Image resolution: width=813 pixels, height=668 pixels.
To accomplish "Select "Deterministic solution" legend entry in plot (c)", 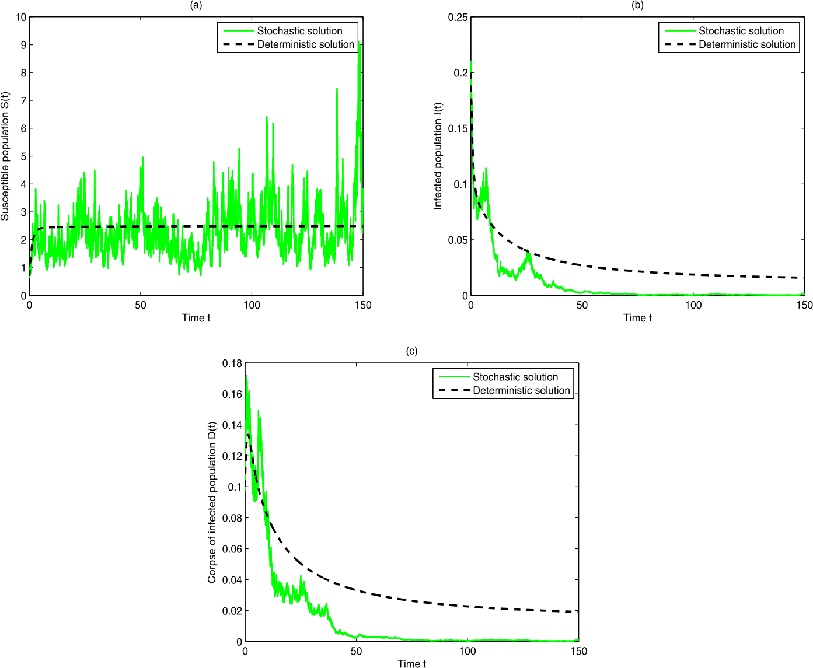I will coord(521,391).
